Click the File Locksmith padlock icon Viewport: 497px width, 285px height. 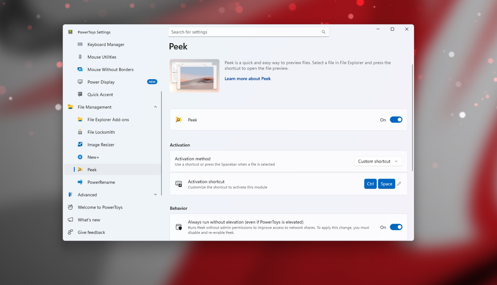(80, 132)
